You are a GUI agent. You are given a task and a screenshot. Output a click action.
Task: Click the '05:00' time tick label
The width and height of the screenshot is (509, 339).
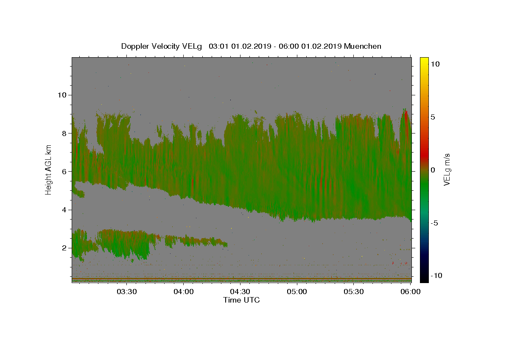[297, 292]
